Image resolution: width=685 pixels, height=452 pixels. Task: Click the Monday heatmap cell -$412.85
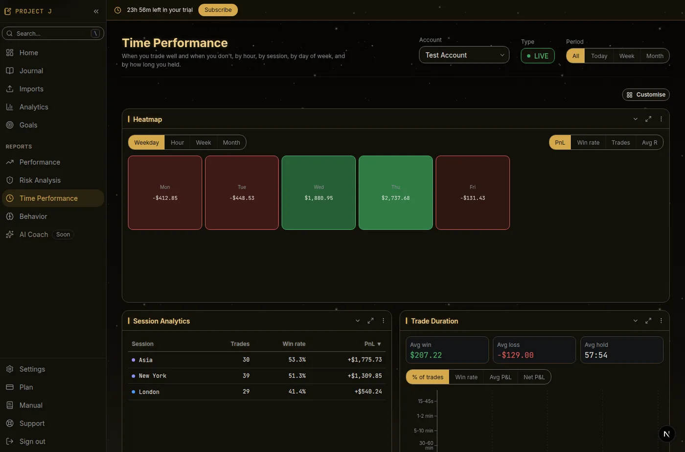coord(165,193)
